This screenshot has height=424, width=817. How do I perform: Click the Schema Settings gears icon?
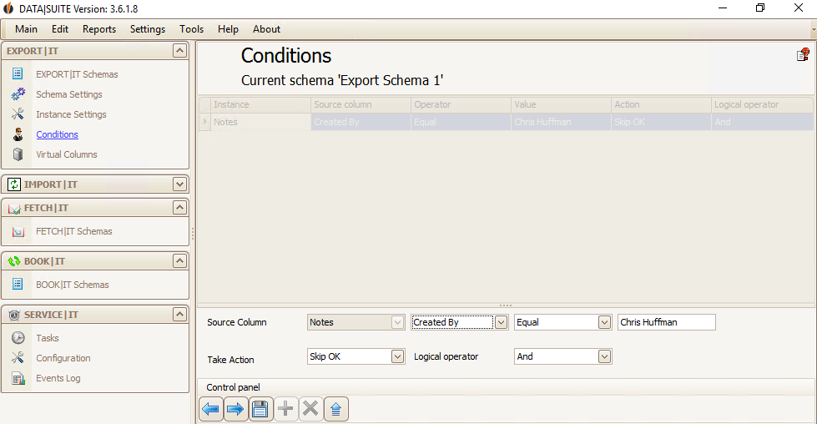click(x=18, y=94)
